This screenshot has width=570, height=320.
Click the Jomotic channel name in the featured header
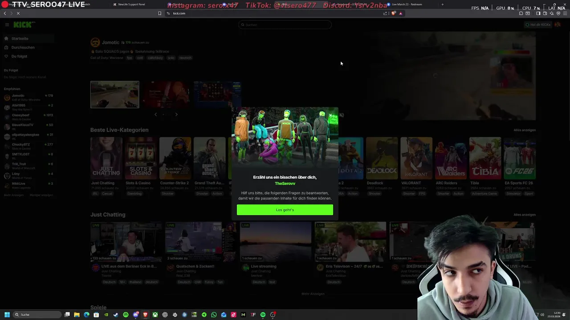point(110,43)
